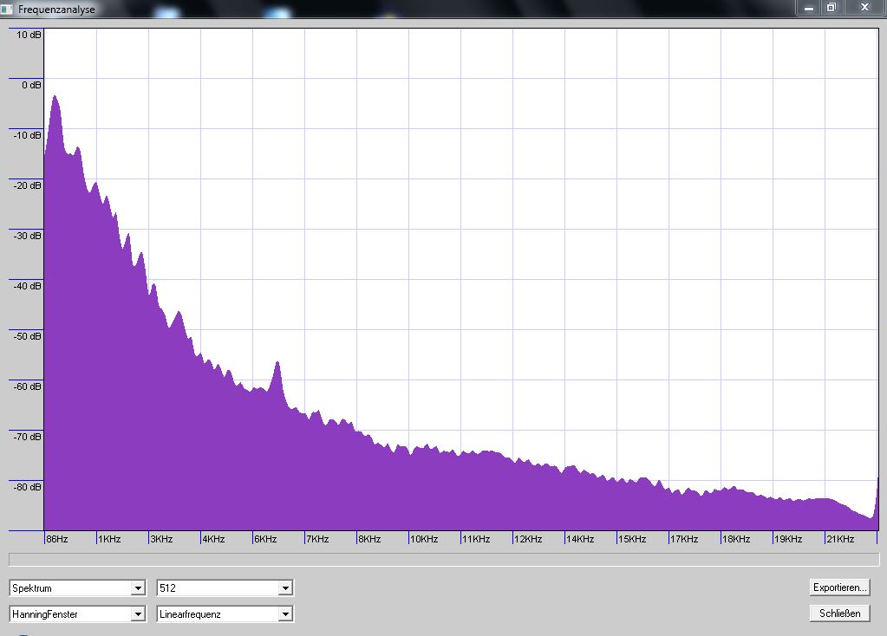Click the 86Hz frequency label
This screenshot has width=887, height=636.
pos(57,539)
